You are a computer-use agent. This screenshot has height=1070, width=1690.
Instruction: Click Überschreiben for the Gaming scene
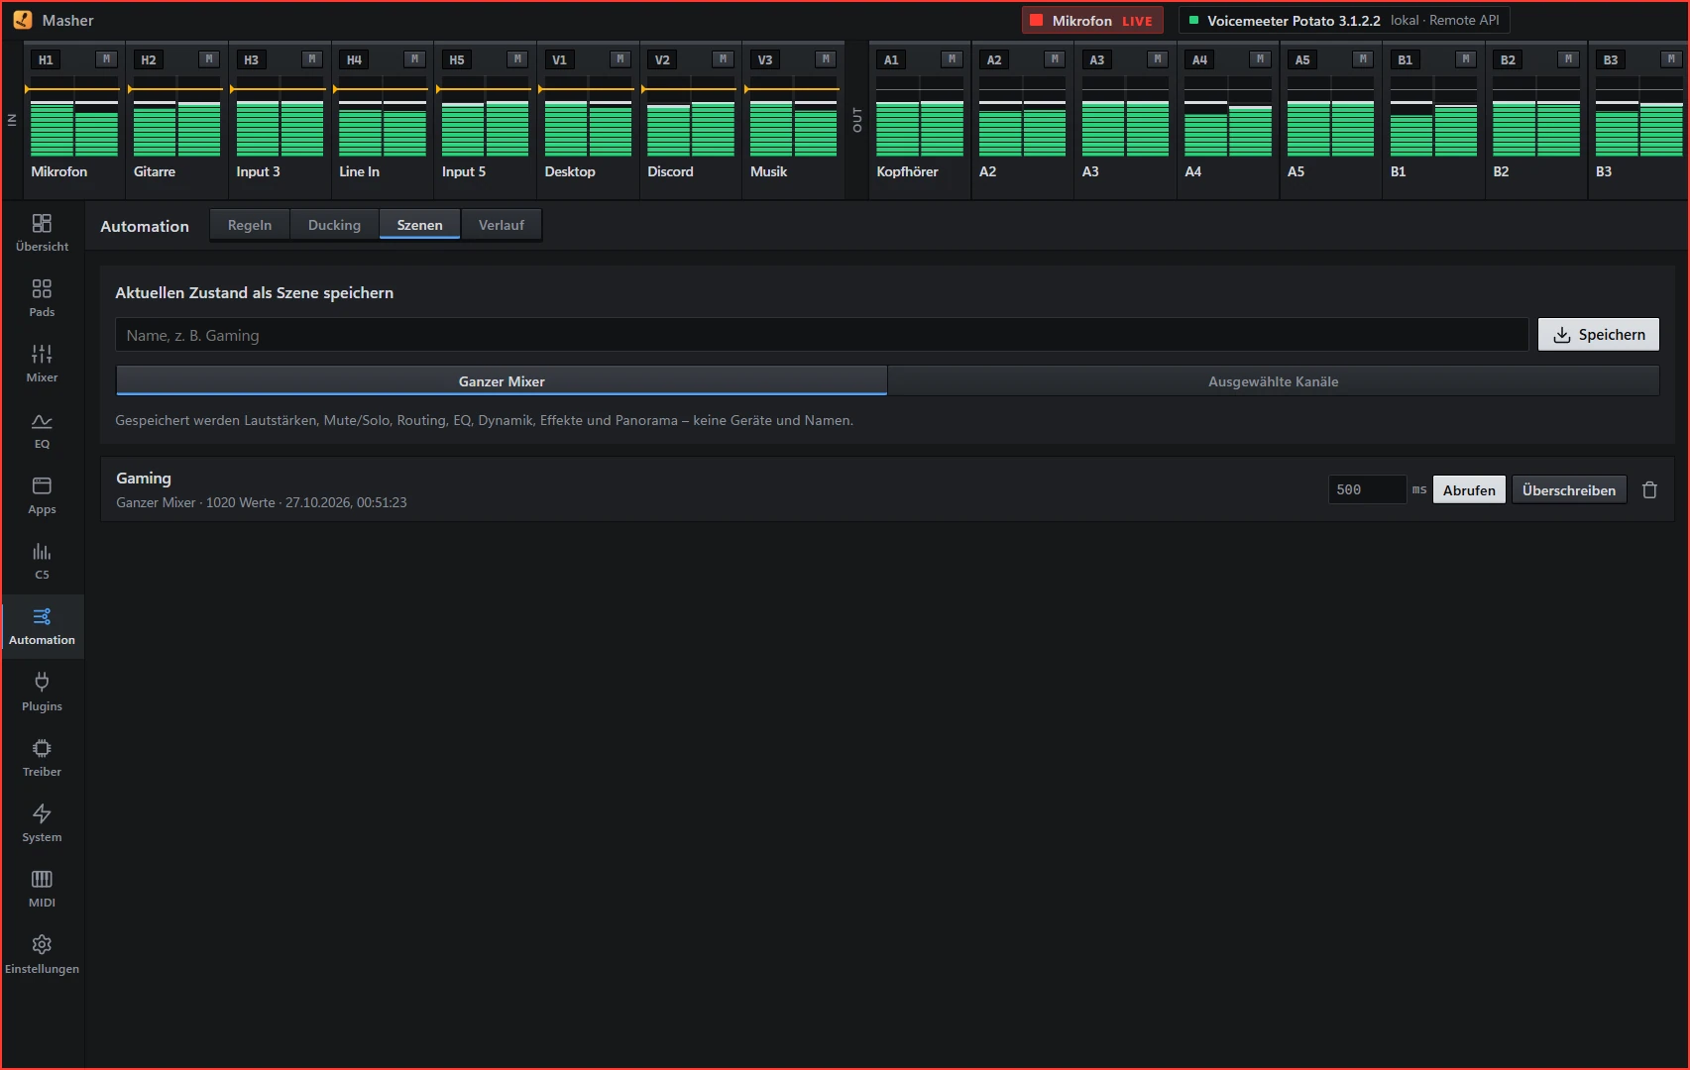coord(1569,489)
